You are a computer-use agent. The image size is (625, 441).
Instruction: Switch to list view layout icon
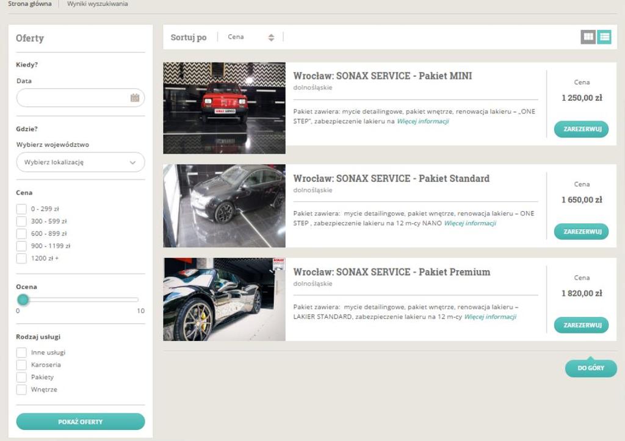[x=604, y=37]
